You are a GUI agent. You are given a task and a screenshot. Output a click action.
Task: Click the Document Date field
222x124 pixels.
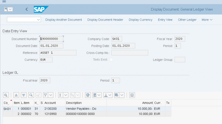51,46
